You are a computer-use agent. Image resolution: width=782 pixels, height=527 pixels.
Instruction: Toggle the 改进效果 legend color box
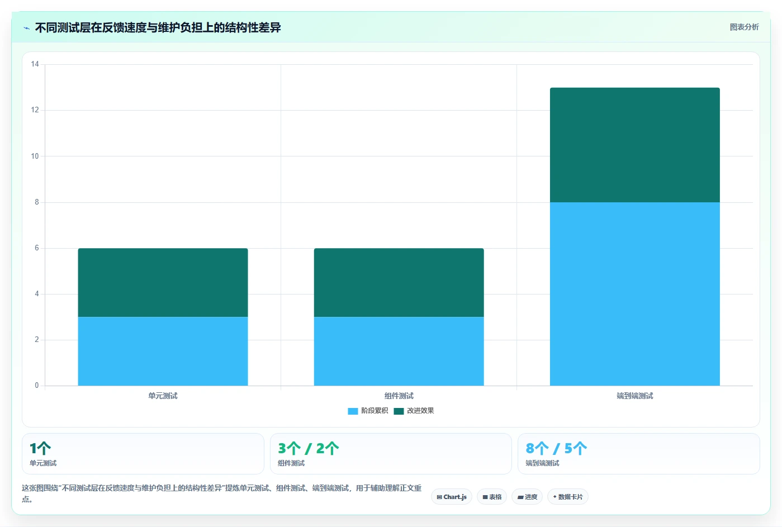click(x=399, y=411)
